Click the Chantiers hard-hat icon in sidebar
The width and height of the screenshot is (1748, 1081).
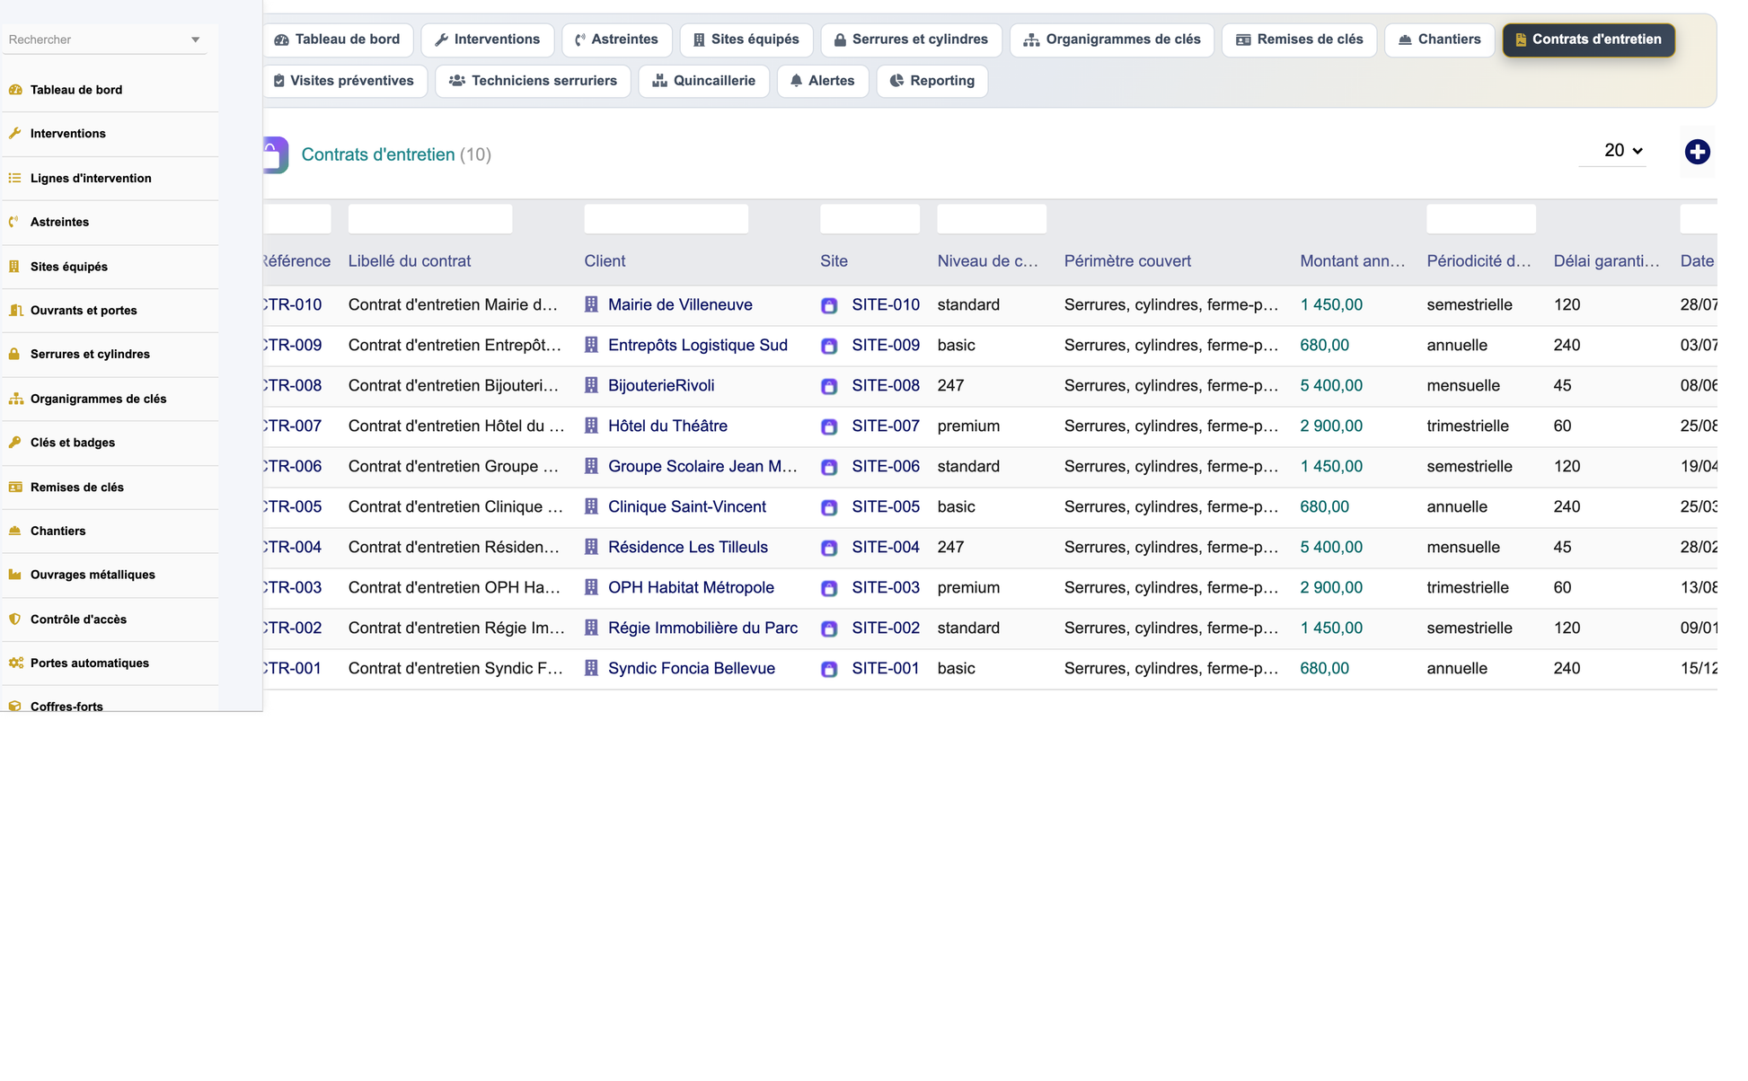click(x=15, y=531)
